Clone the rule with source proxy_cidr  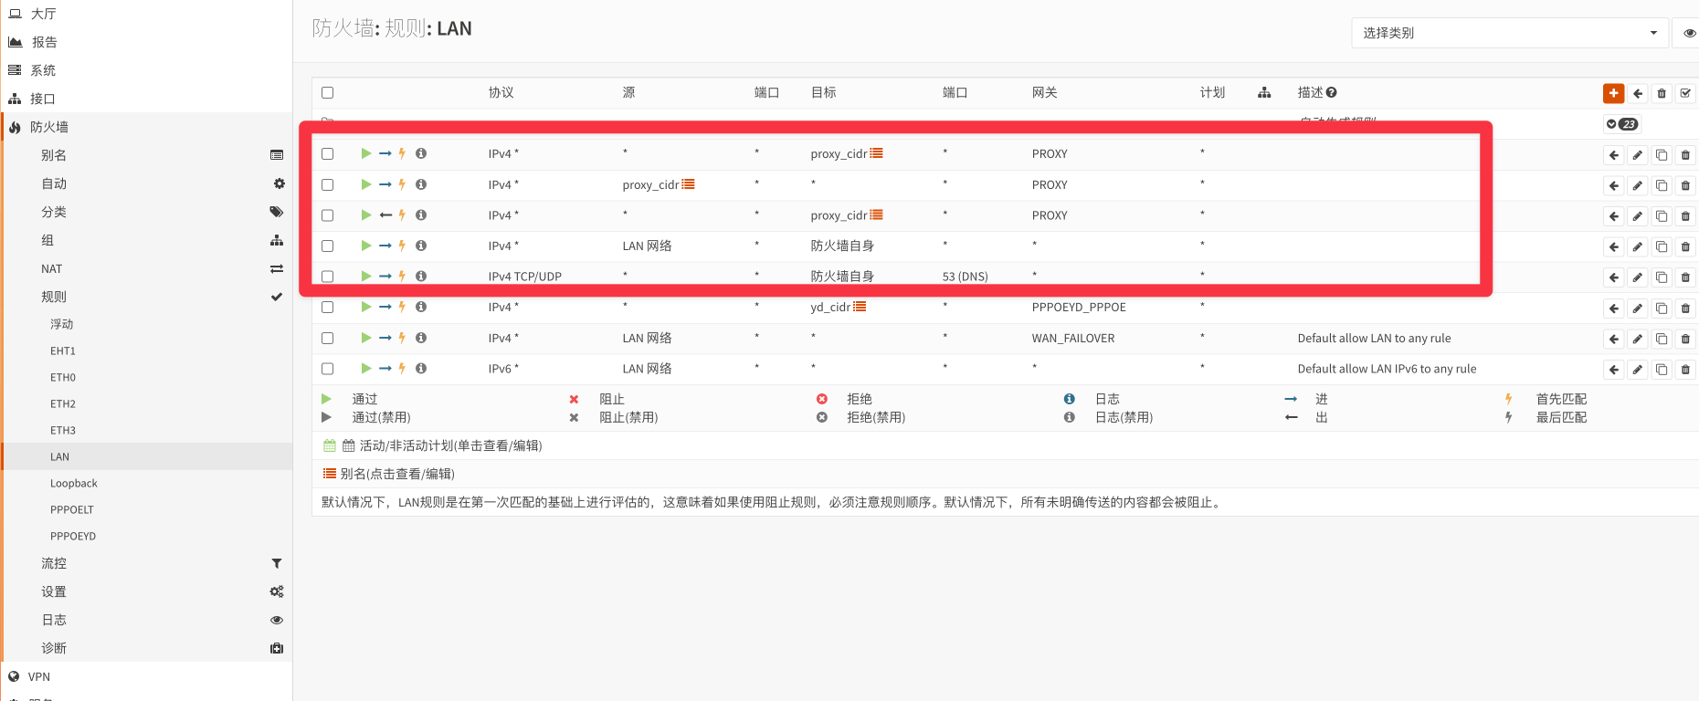pos(1662,186)
